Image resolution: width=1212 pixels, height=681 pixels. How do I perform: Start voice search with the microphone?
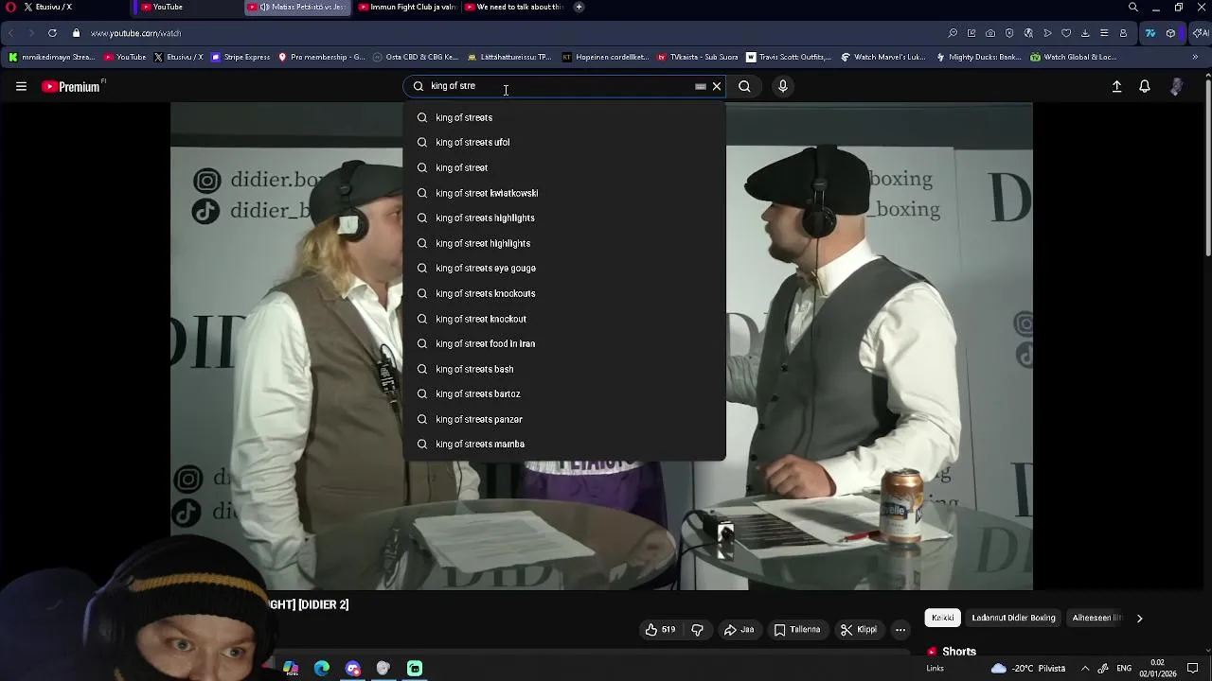[782, 86]
